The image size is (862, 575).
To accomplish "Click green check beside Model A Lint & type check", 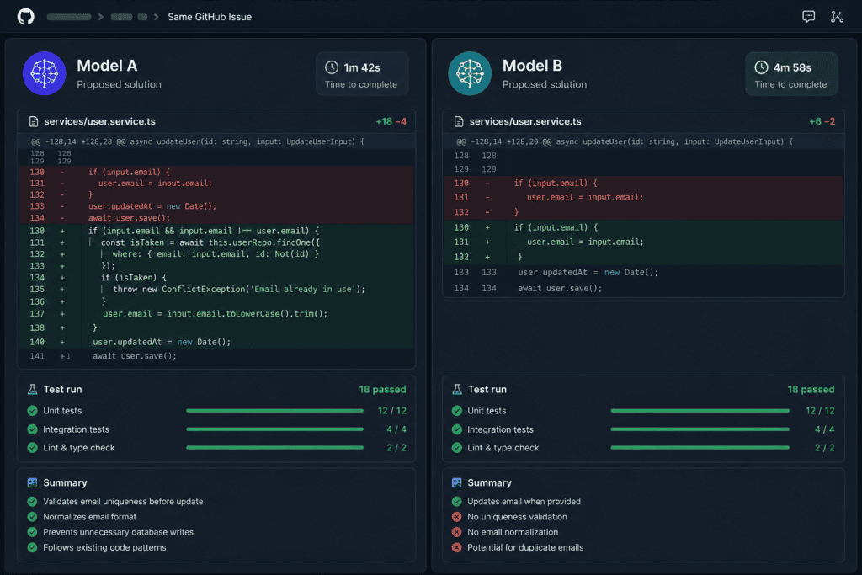I will click(x=33, y=448).
